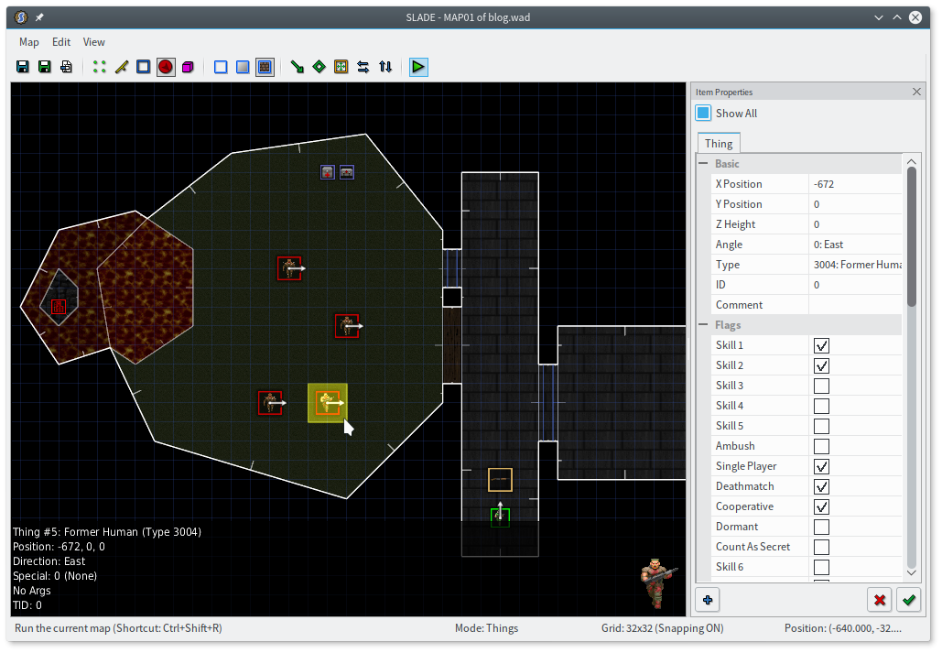The image size is (942, 653).
Task: Click the properties scrollbar up arrow
Action: (x=911, y=162)
